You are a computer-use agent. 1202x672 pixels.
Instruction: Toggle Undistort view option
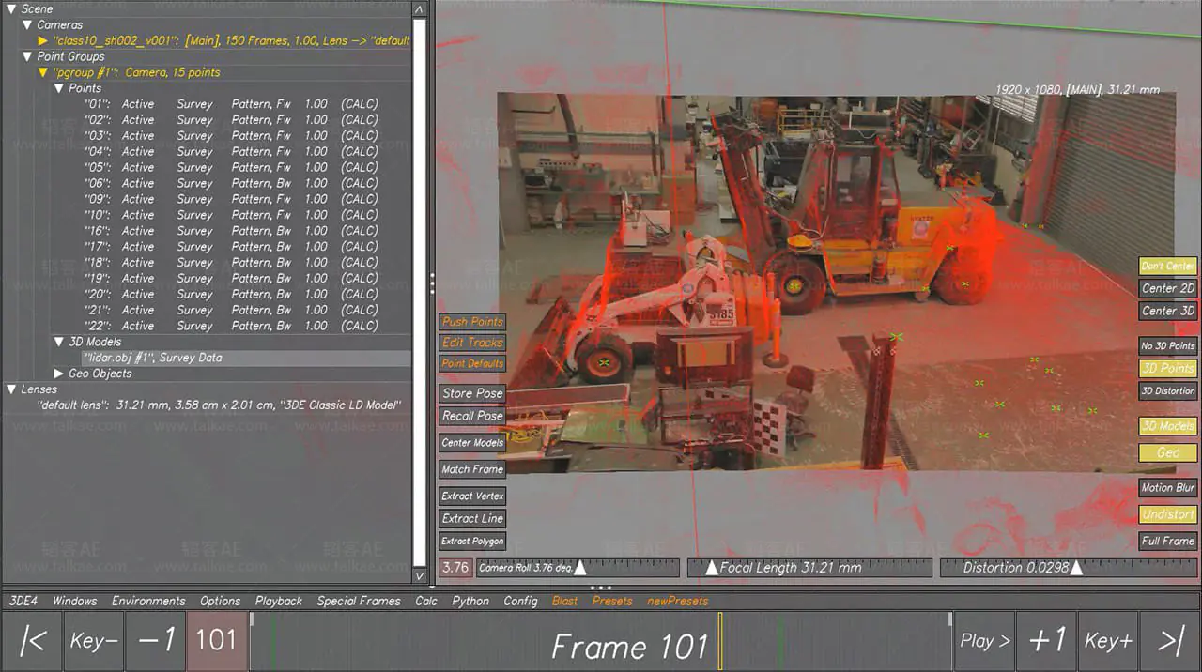click(1167, 514)
